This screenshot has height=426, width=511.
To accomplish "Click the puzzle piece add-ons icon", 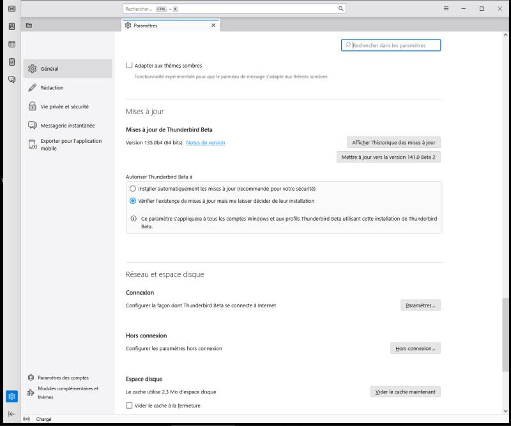I will click(31, 392).
